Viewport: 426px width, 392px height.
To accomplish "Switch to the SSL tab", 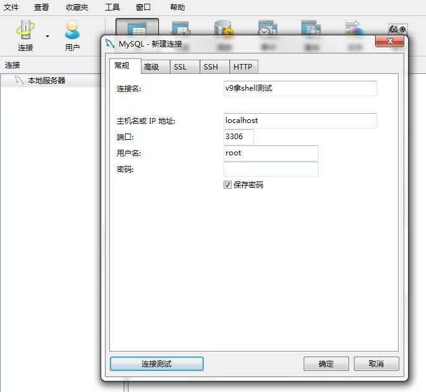I will click(x=185, y=67).
